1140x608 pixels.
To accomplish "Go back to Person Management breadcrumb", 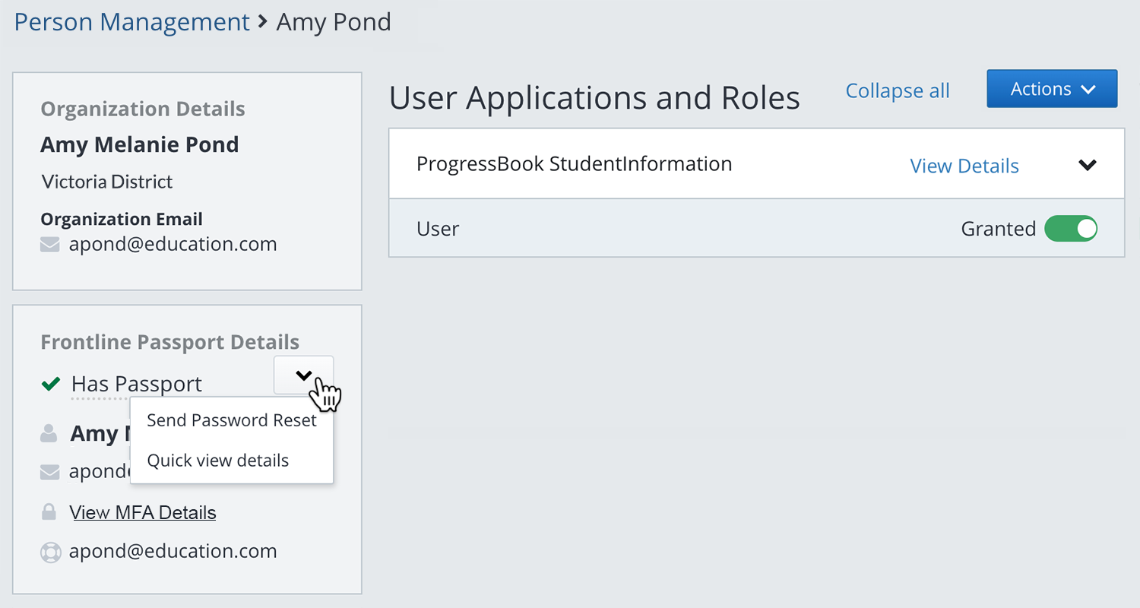I will (132, 22).
